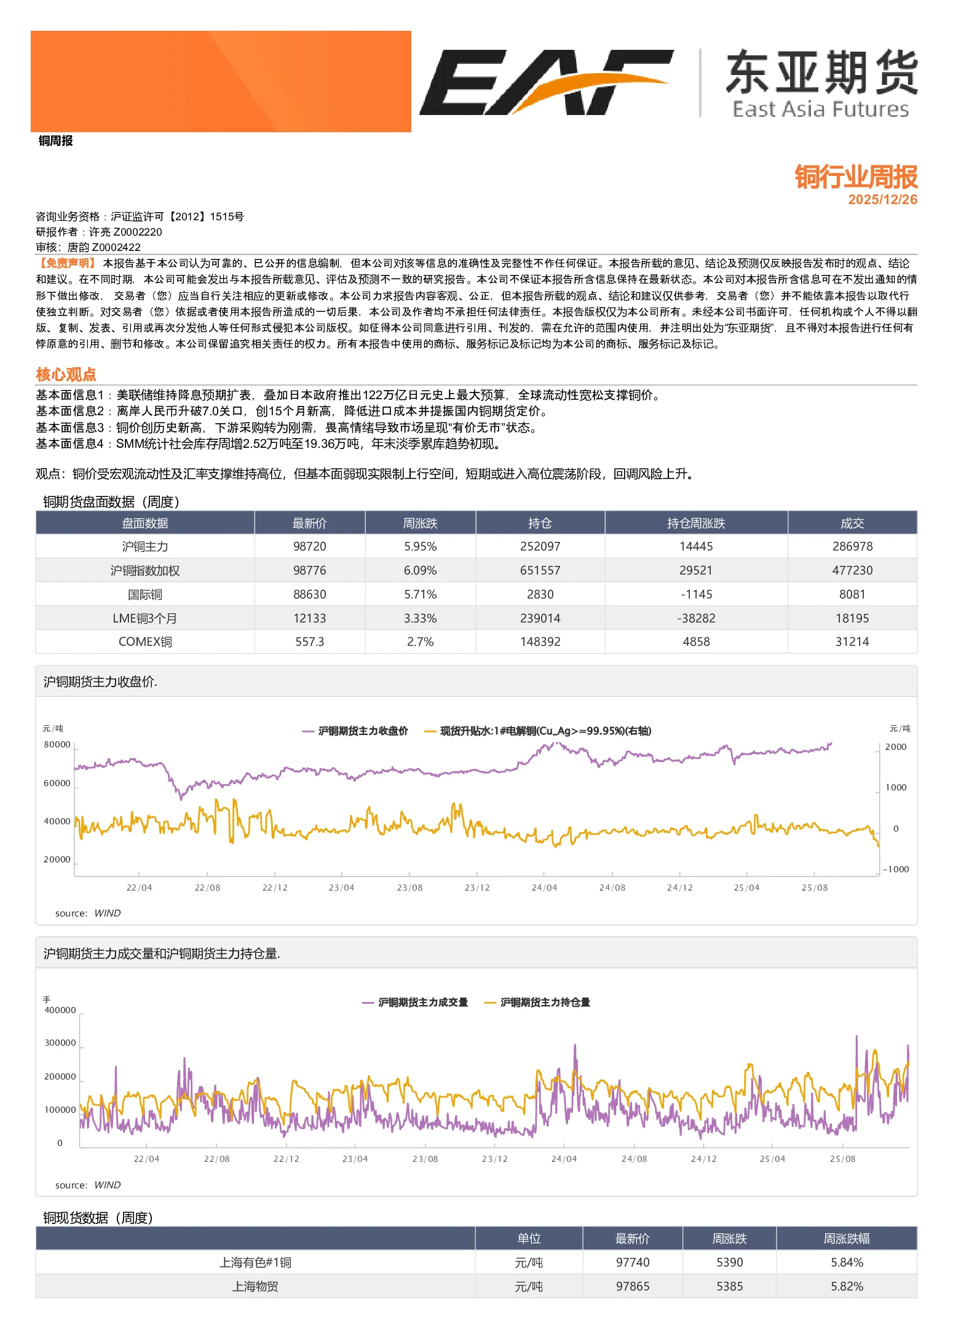953x1336 pixels.
Task: Select the 咨询业务资格 license line
Action: pos(140,217)
